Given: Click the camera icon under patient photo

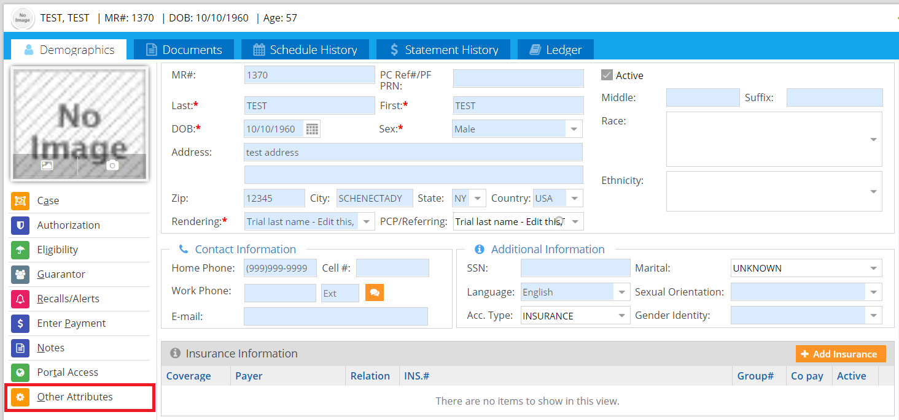Looking at the screenshot, I should [112, 165].
